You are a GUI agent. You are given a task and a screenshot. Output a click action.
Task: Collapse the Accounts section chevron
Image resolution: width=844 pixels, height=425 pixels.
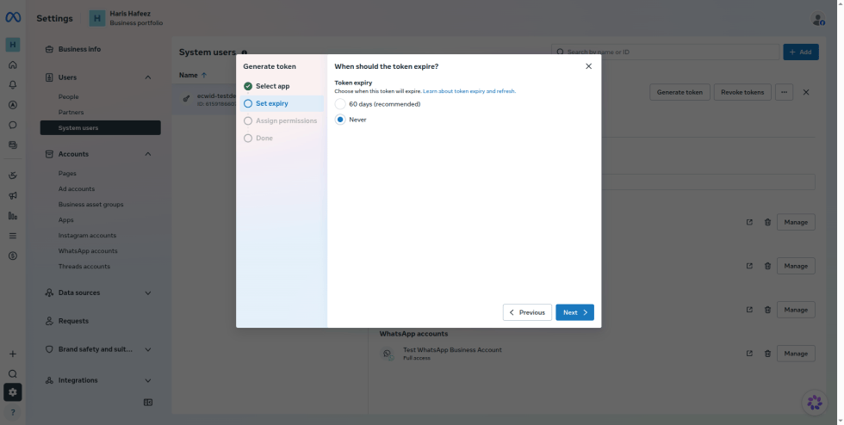tap(148, 154)
